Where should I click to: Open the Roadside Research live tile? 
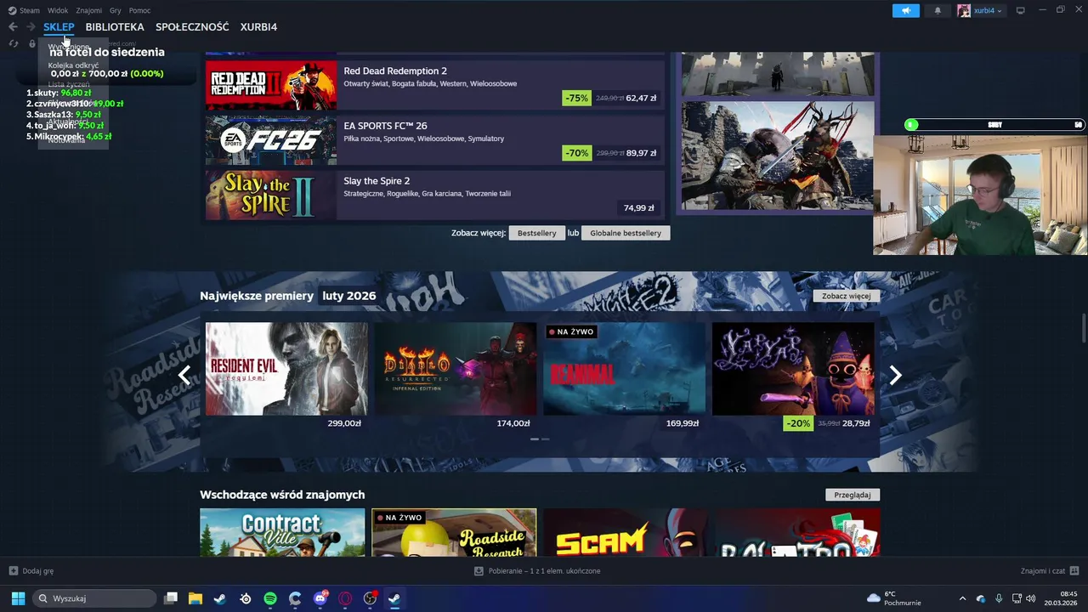[454, 533]
